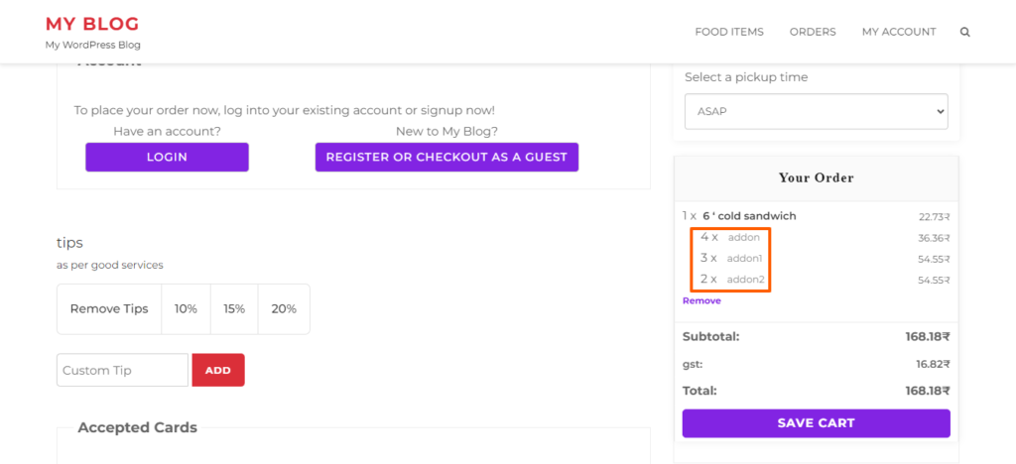Click the LOGIN button

pyautogui.click(x=167, y=158)
